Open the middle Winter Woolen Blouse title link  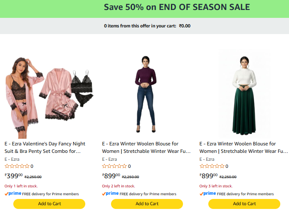(x=146, y=147)
